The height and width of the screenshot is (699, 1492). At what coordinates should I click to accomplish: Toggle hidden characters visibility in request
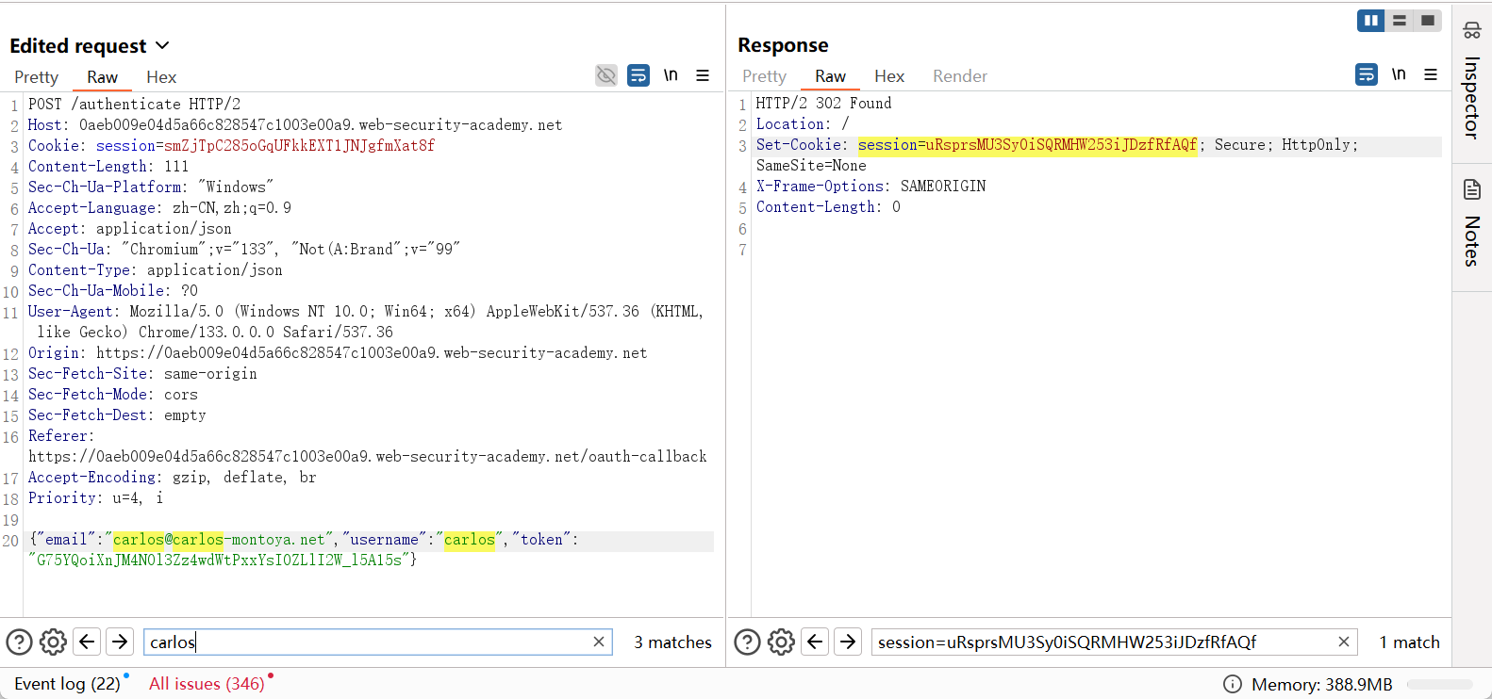pyautogui.click(x=606, y=75)
